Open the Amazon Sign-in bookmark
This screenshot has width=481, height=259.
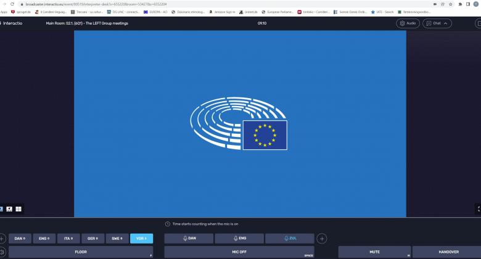point(222,12)
